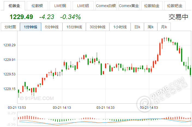Select the 伦敦金 tab
Image resolution: width=192 pixels, height=127 pixels.
click(x=14, y=6)
